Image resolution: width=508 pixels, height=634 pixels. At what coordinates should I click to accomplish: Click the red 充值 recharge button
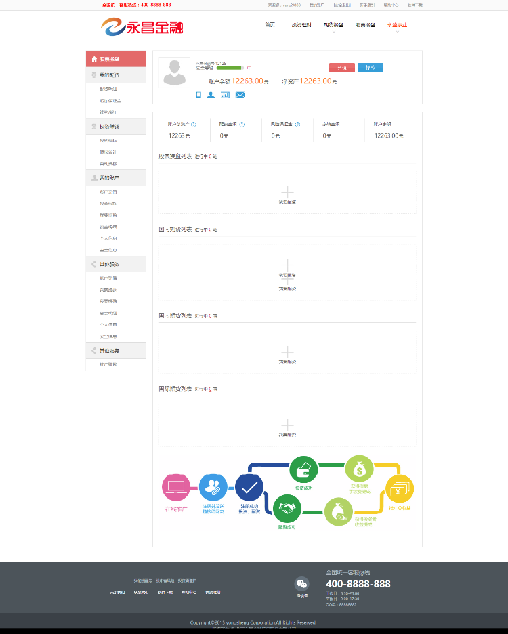coord(342,68)
